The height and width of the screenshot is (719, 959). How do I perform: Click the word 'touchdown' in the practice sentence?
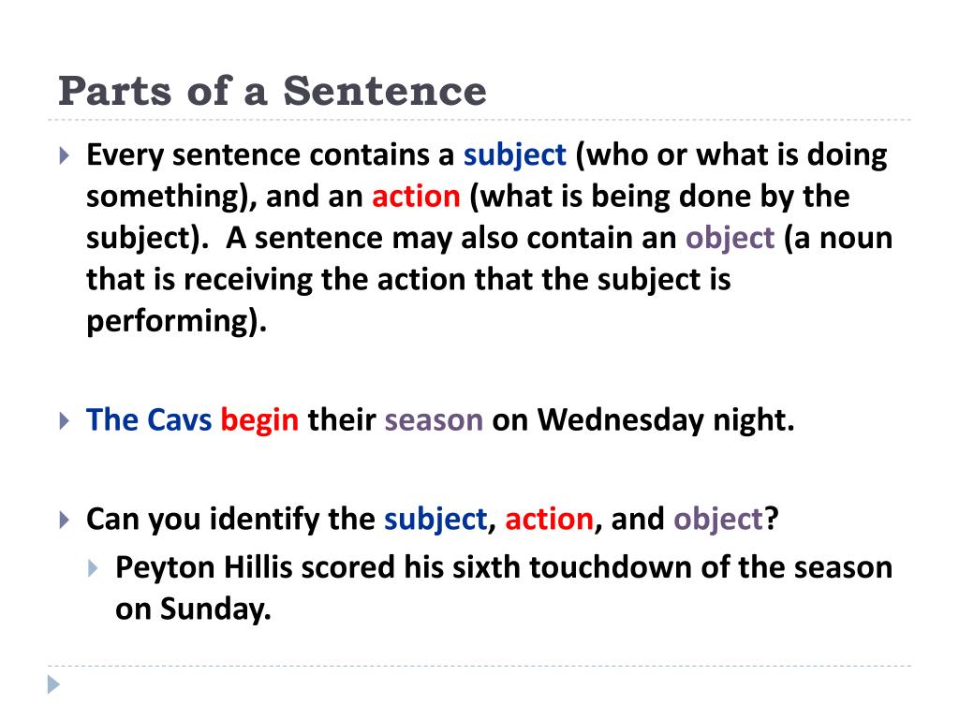611,567
